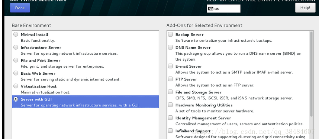Enable the Backup Server add-on checkbox
Image resolution: width=319 pixels, height=139 pixels.
coord(170,34)
